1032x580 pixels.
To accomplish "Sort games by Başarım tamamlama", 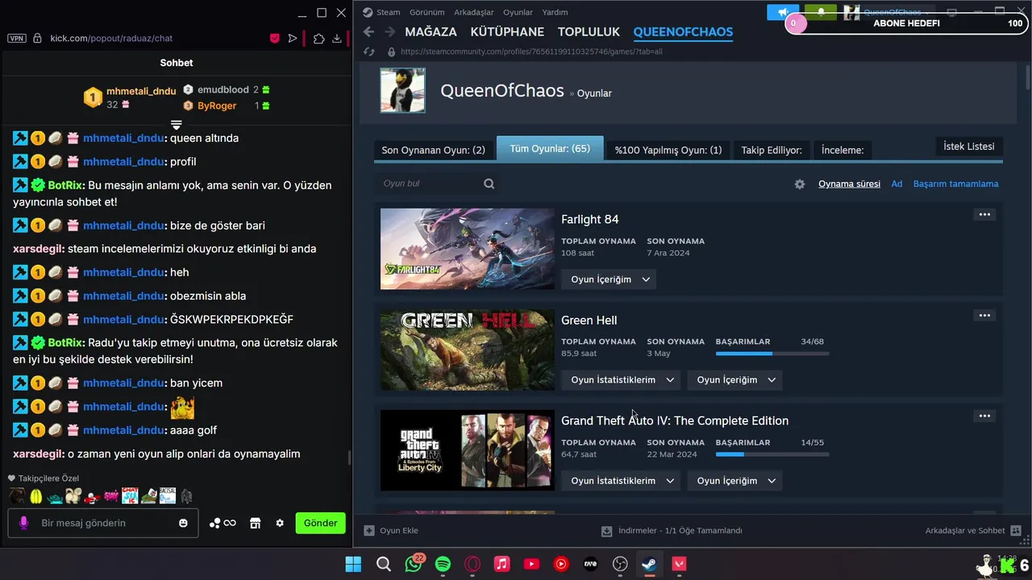I will tap(955, 184).
